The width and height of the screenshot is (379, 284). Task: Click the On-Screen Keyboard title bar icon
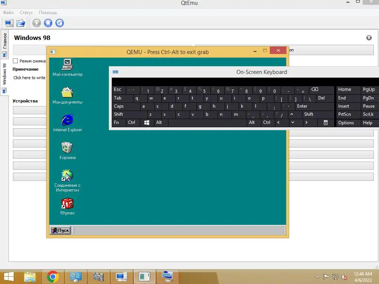[x=115, y=72]
